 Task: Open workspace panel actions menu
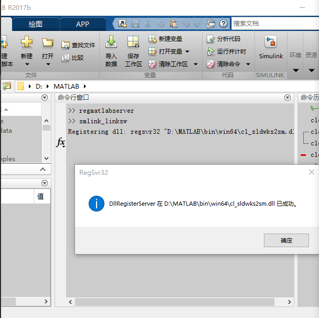[45, 183]
